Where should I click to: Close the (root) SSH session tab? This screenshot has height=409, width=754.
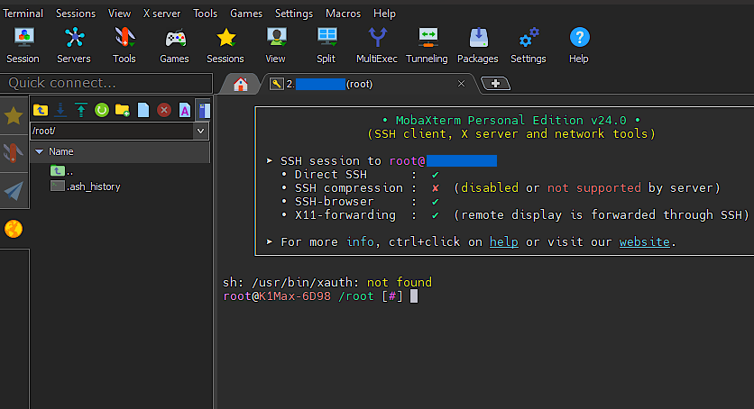[x=461, y=84]
